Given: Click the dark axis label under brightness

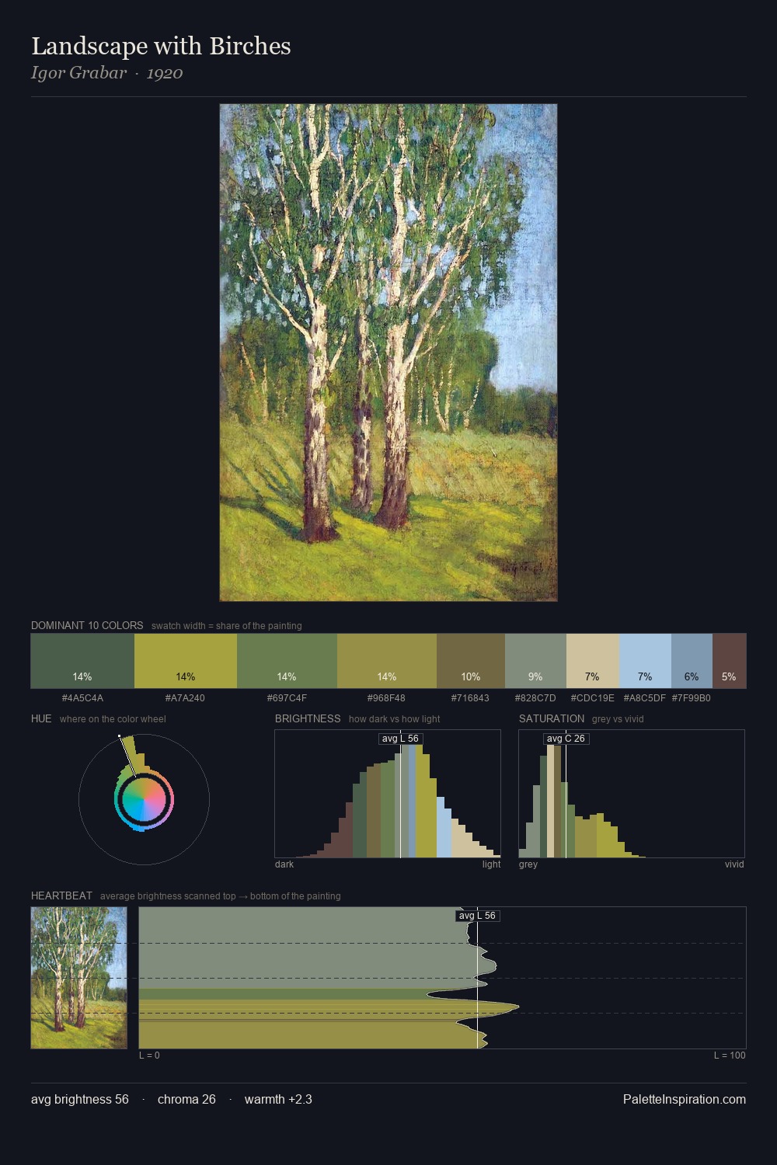Looking at the screenshot, I should [284, 864].
